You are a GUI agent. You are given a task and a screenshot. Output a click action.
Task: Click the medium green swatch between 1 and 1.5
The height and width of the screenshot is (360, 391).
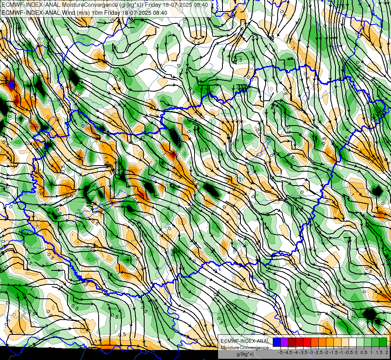click(375, 342)
